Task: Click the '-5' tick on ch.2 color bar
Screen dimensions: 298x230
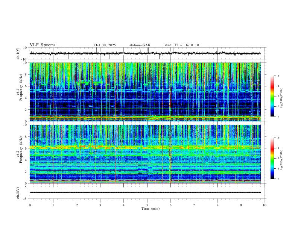Action: coord(277,158)
